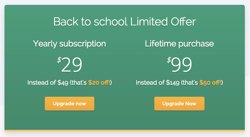Click the orange "$20 off!" text
The height and width of the screenshot is (137, 250).
click(x=99, y=83)
